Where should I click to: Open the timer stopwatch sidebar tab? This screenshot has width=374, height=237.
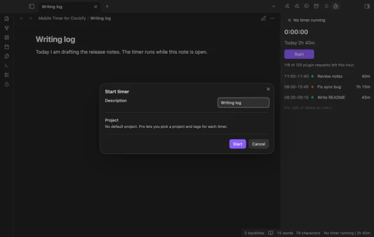335,6
